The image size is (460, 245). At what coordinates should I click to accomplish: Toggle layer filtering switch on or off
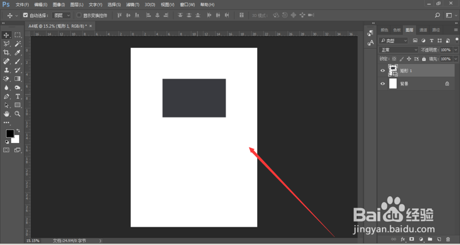[457, 40]
